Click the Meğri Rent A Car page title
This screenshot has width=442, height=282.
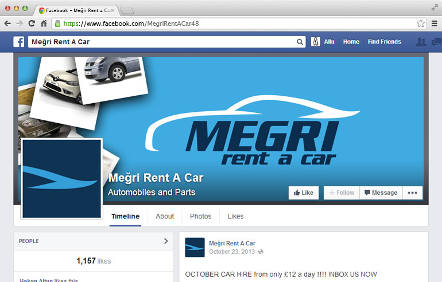(156, 178)
